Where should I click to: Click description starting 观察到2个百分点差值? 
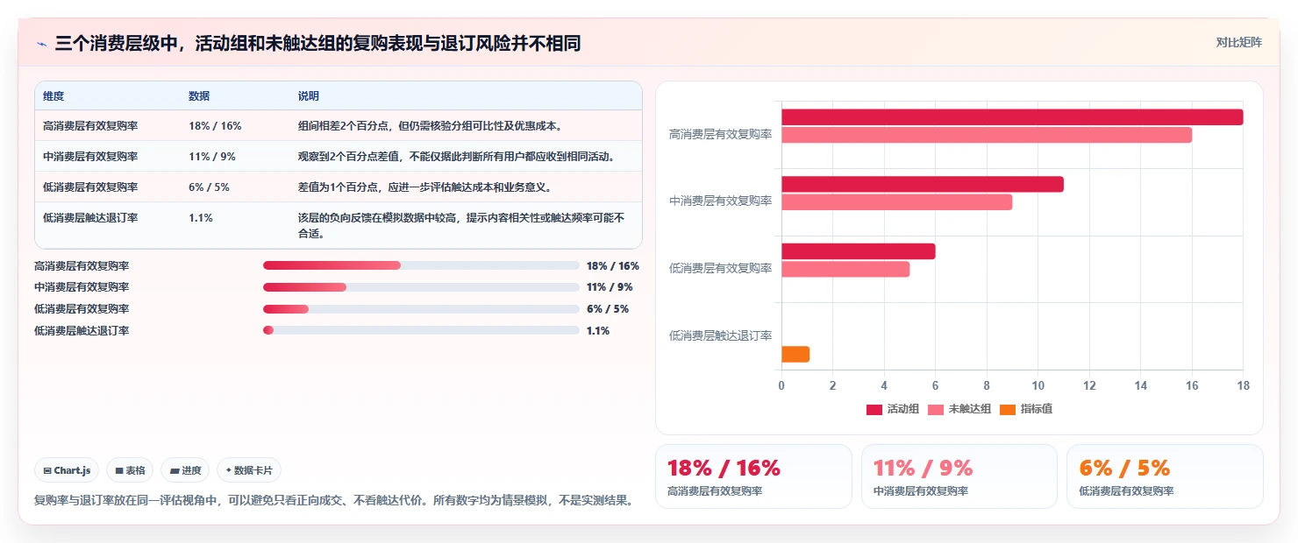(456, 156)
